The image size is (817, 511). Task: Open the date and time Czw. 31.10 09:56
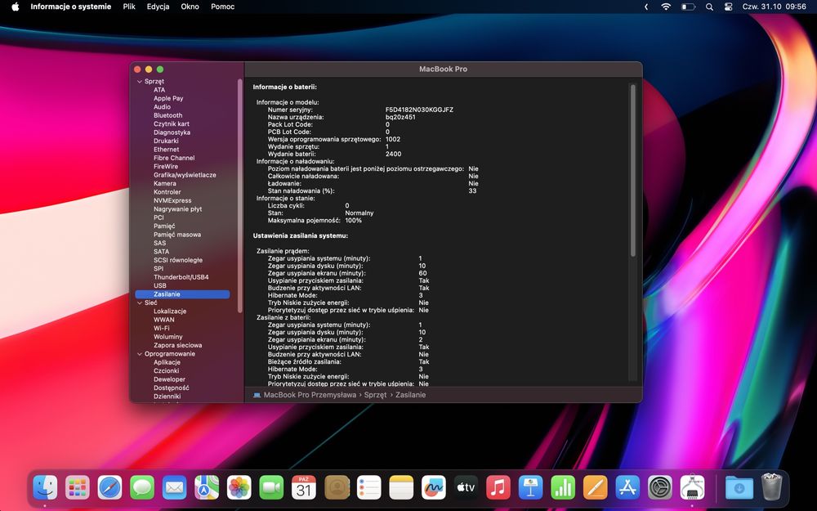click(774, 7)
